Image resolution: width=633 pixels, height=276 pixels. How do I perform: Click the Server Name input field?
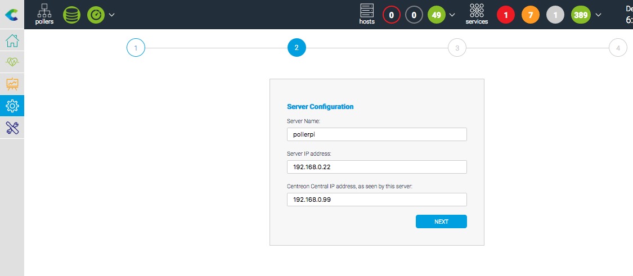tap(376, 134)
